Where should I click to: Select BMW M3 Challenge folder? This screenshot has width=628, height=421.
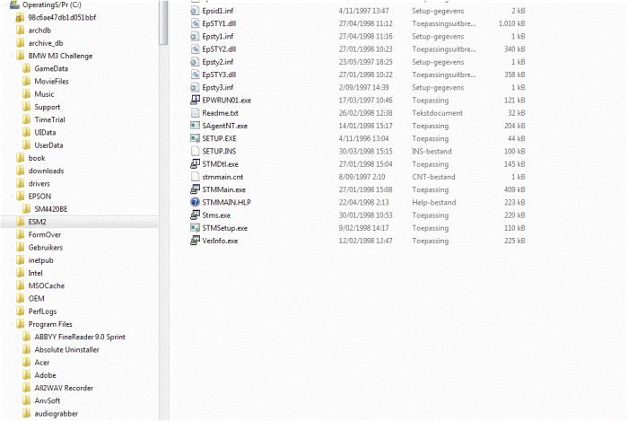(60, 56)
